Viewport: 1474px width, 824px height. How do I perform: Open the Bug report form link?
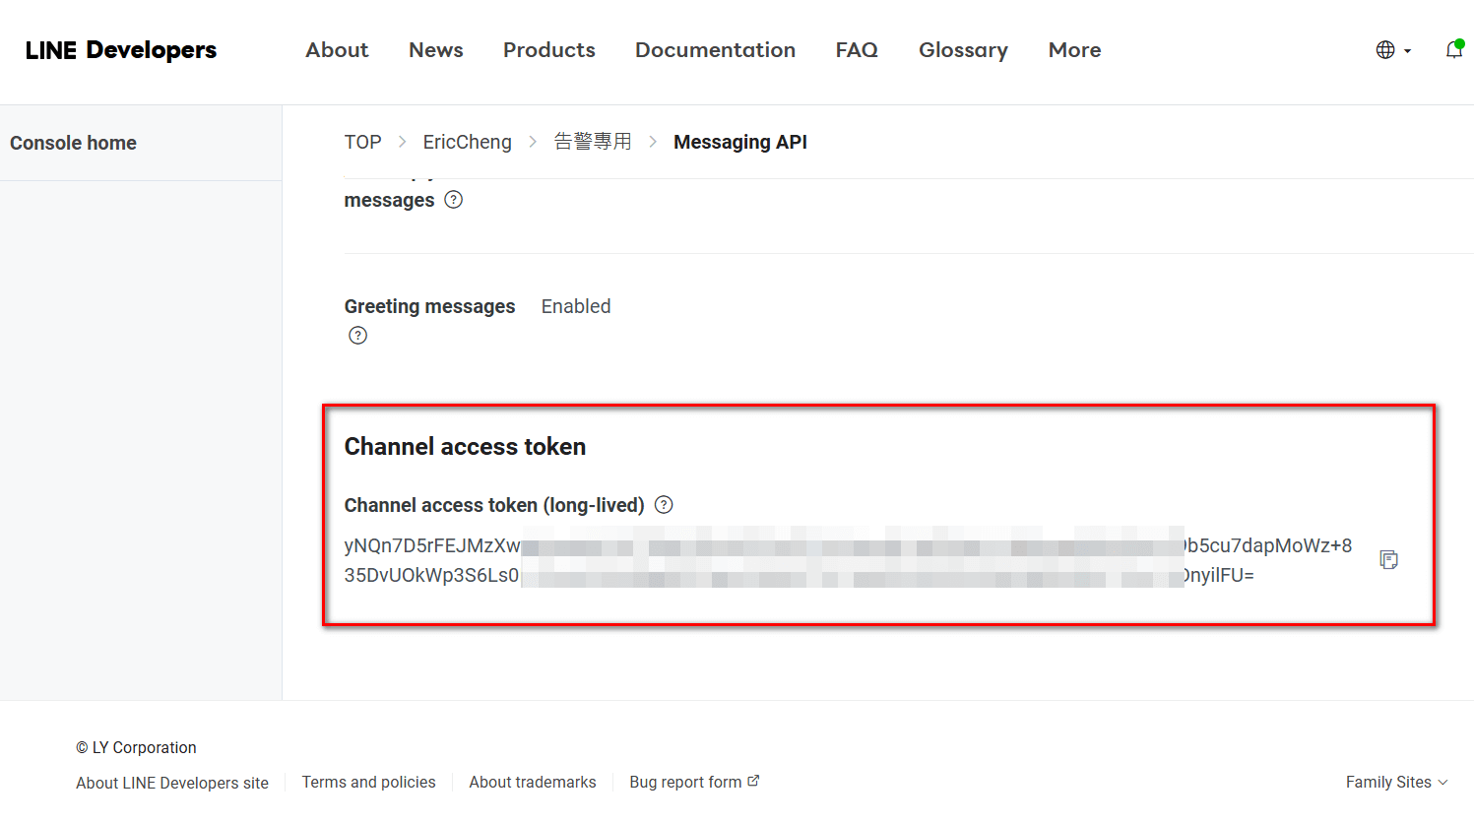(694, 782)
